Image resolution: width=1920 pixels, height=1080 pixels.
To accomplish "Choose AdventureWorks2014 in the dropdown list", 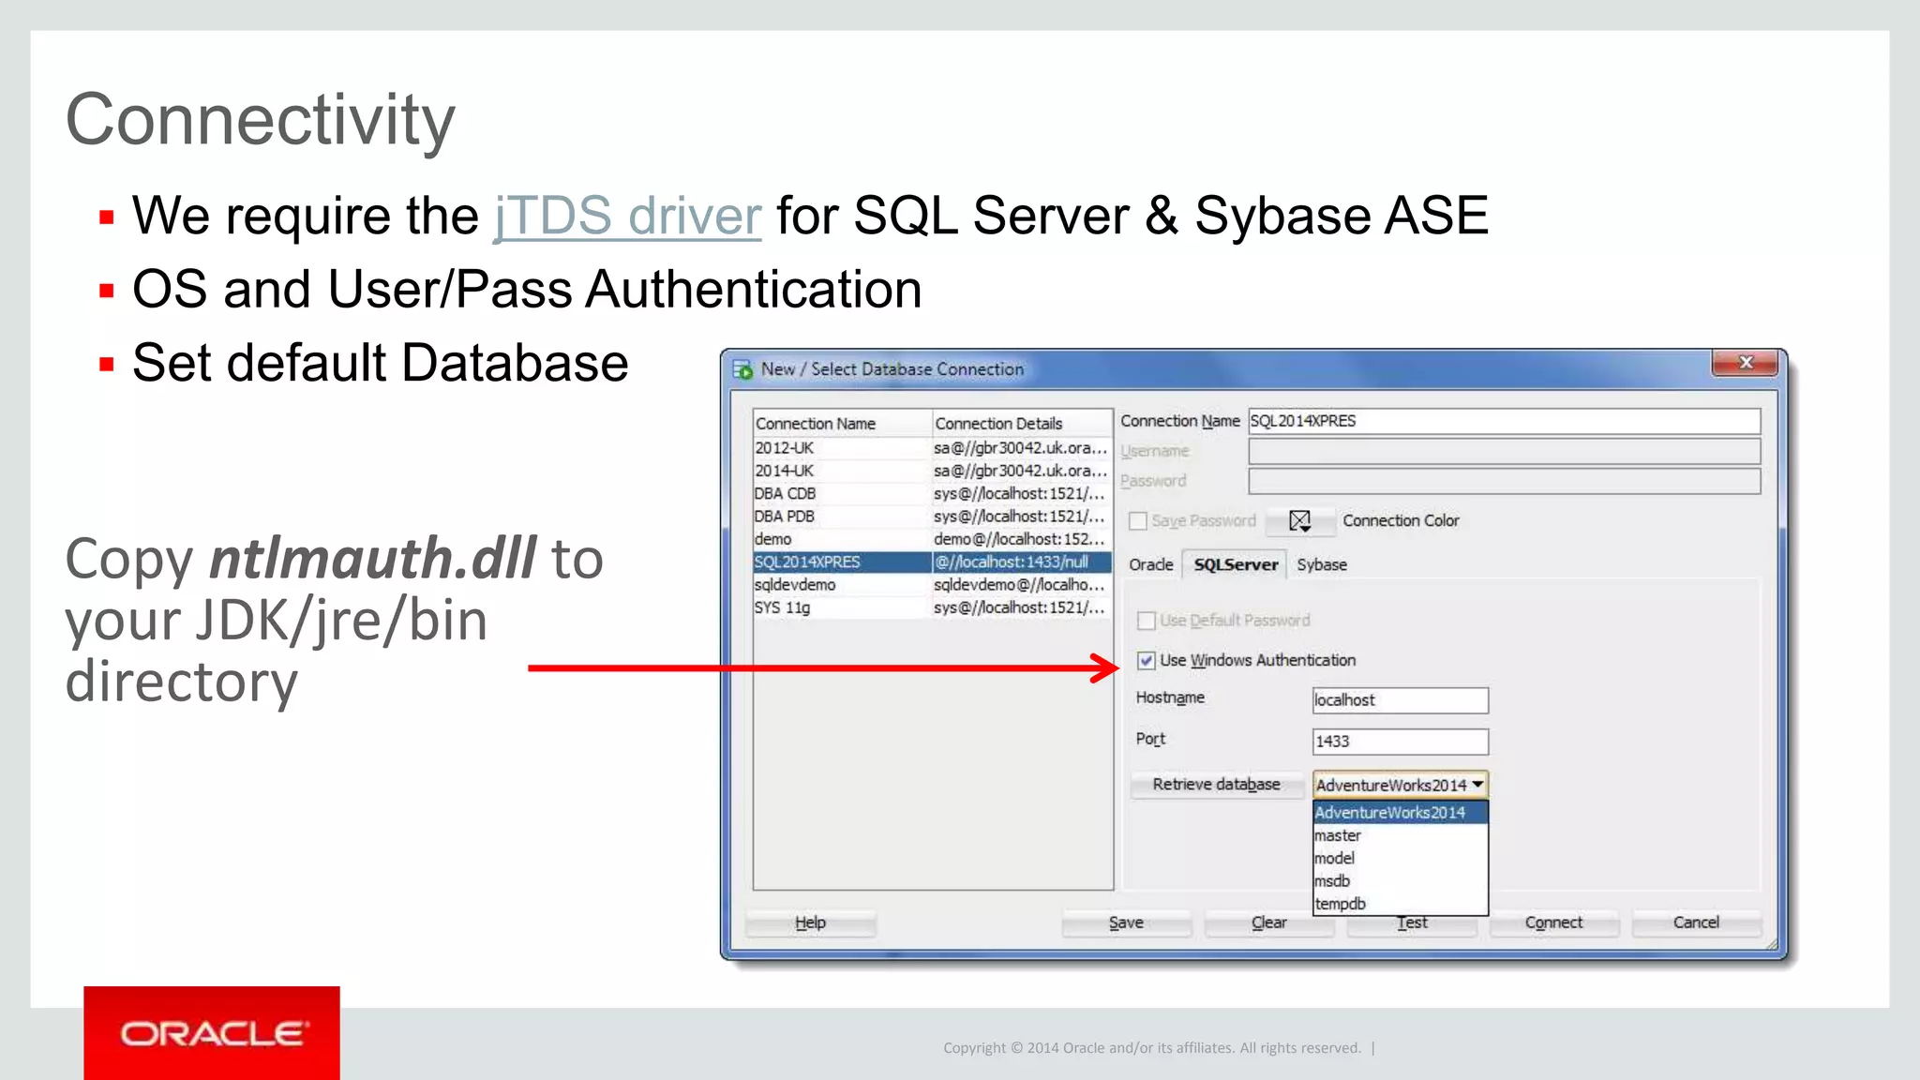I will coord(1401,813).
